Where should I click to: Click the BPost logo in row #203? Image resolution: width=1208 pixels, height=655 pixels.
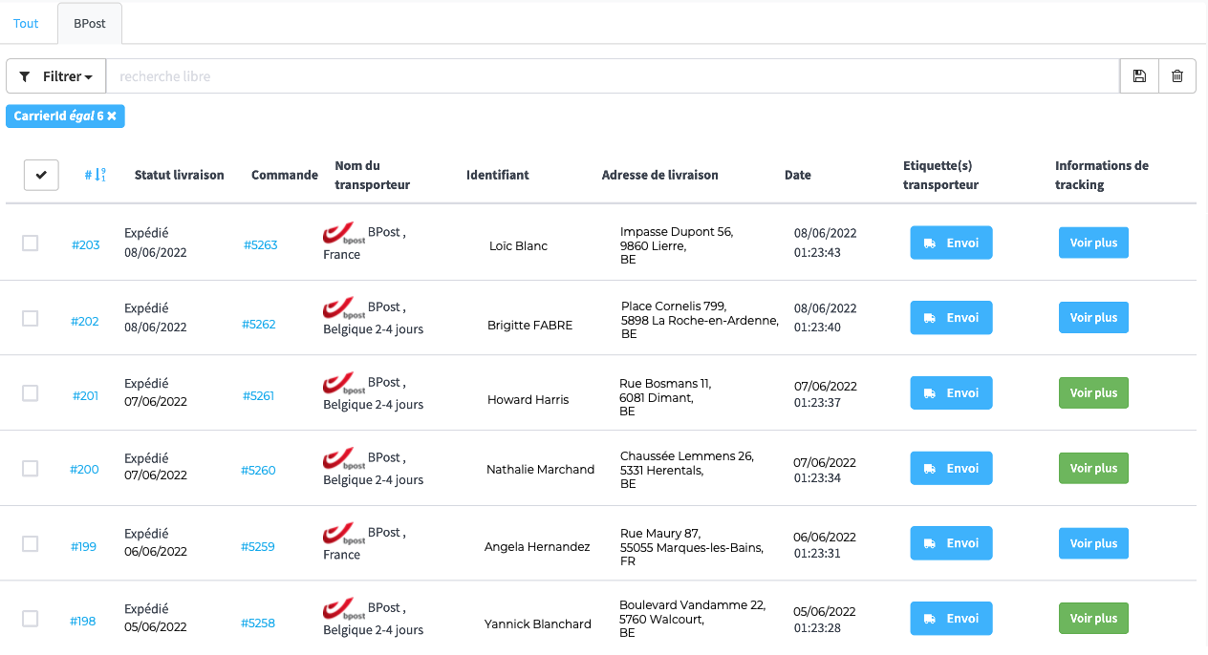coord(344,236)
